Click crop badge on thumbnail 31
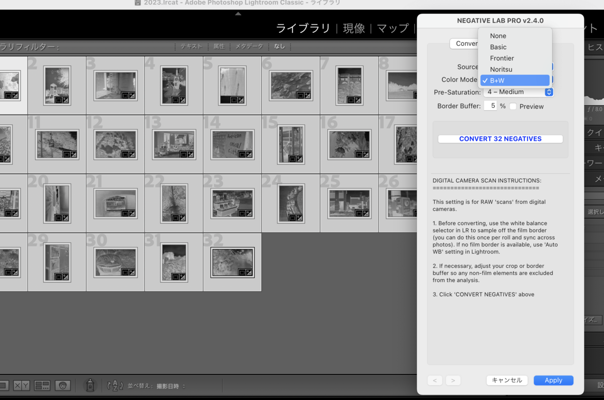604x400 pixels. (175, 277)
